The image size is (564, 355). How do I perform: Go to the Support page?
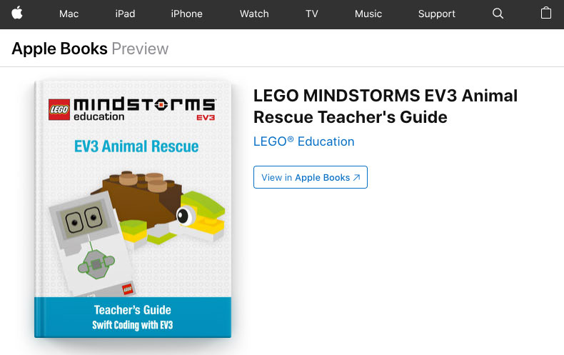pyautogui.click(x=437, y=14)
